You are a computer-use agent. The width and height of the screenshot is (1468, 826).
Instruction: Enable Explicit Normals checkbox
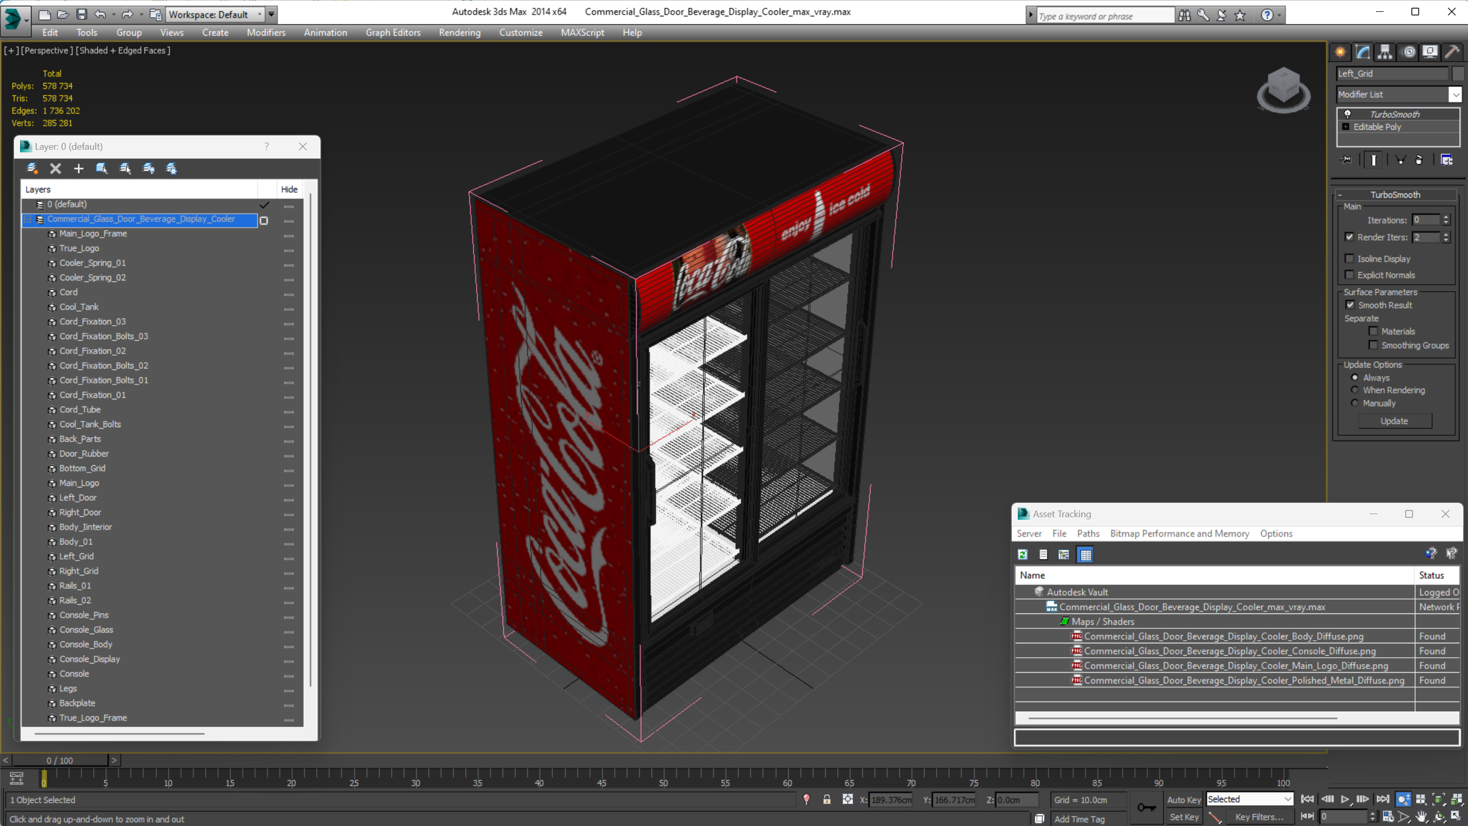pos(1349,275)
